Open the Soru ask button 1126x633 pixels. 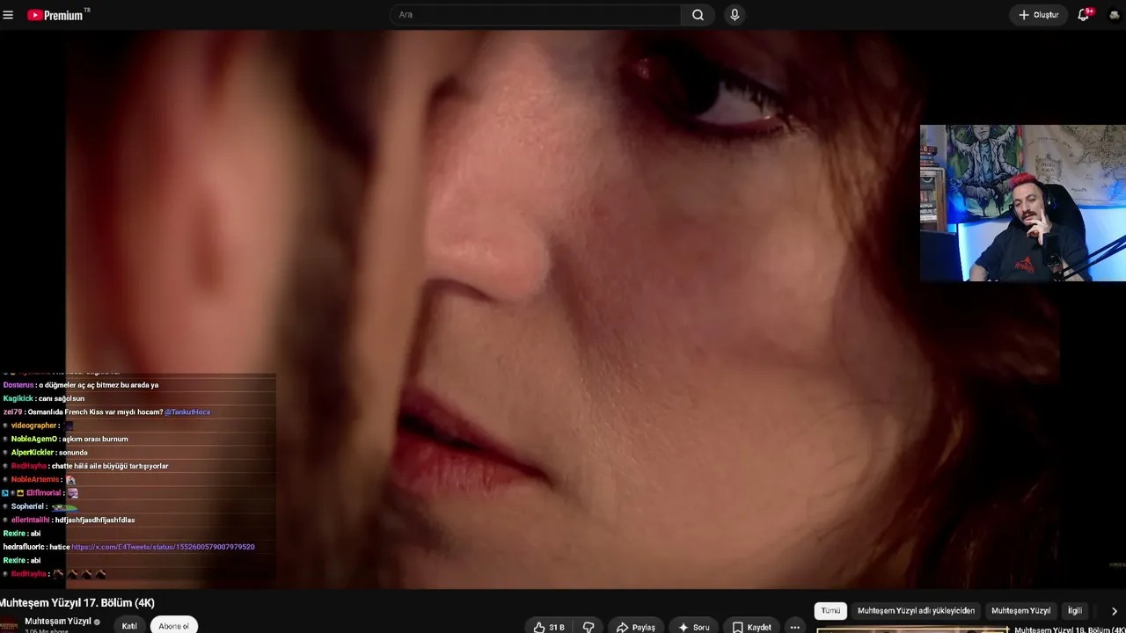(x=693, y=627)
